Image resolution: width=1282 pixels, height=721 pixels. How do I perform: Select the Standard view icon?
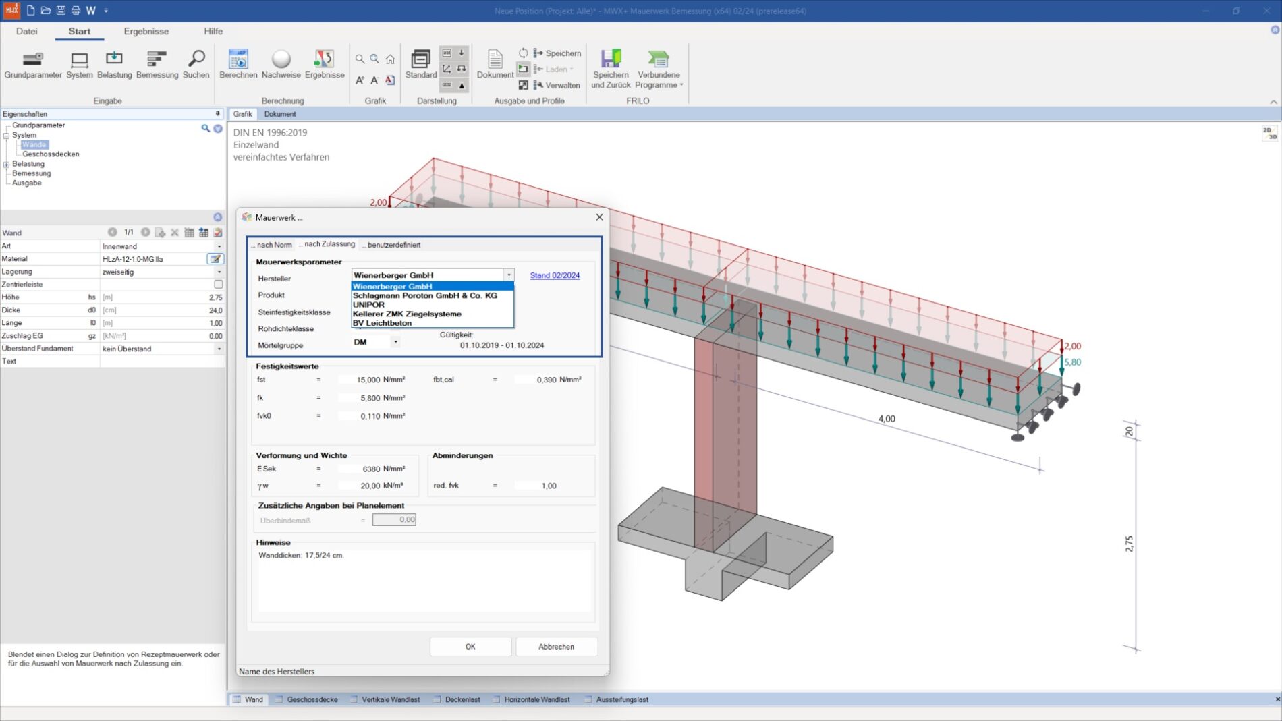point(421,65)
